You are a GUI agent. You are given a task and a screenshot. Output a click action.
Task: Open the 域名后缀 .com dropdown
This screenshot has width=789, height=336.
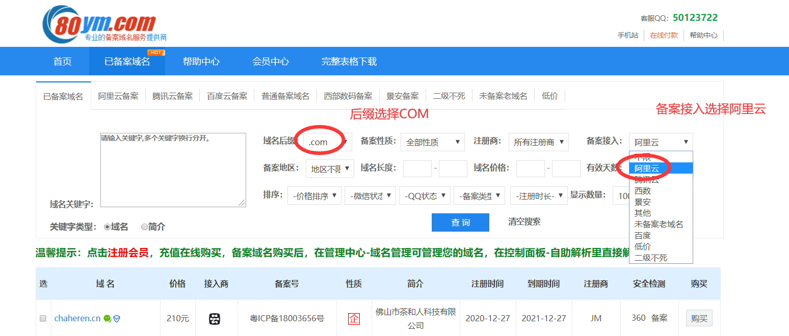pyautogui.click(x=328, y=142)
